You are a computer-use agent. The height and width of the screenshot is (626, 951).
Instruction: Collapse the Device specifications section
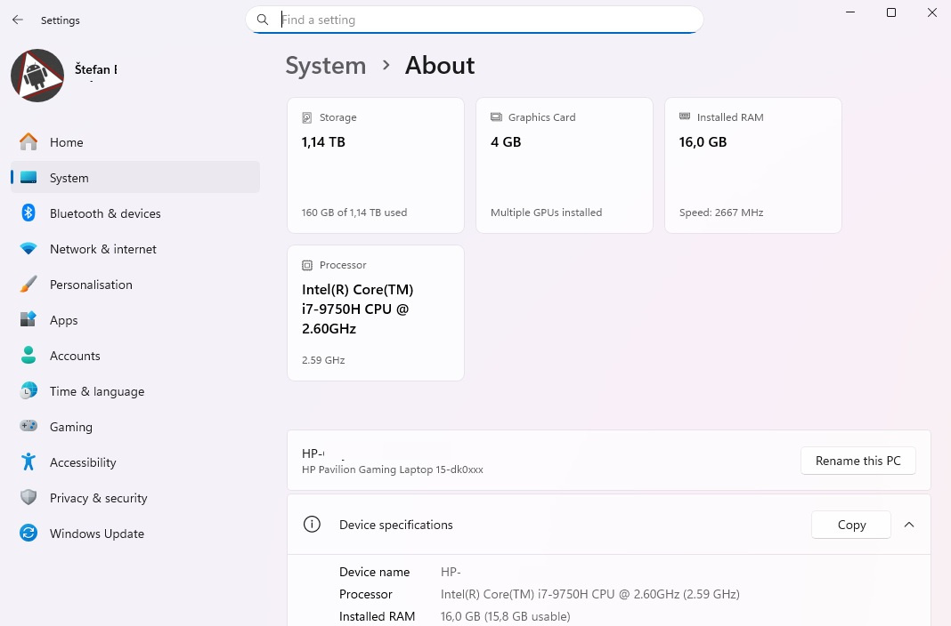tap(908, 525)
